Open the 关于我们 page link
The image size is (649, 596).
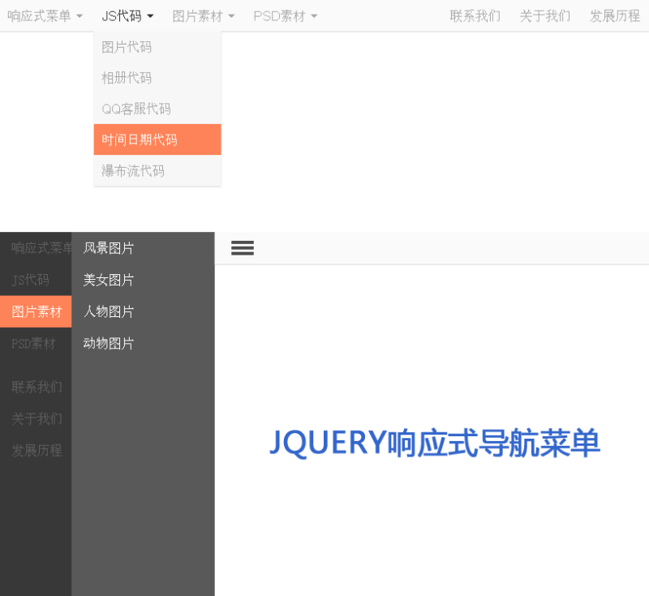[544, 15]
